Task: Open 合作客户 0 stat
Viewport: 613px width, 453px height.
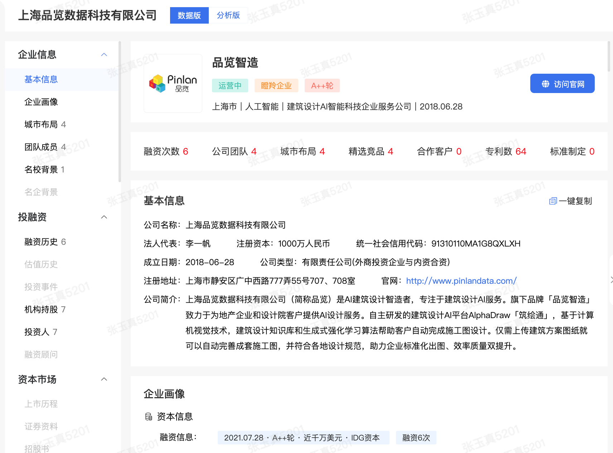Action: pyautogui.click(x=439, y=152)
